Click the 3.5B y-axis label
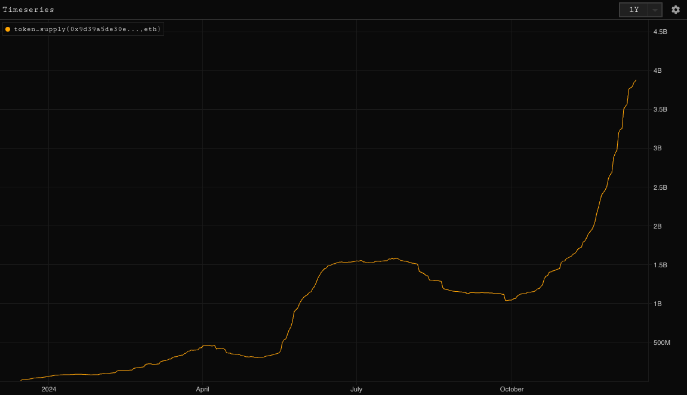Viewport: 687px width, 395px height. 660,109
